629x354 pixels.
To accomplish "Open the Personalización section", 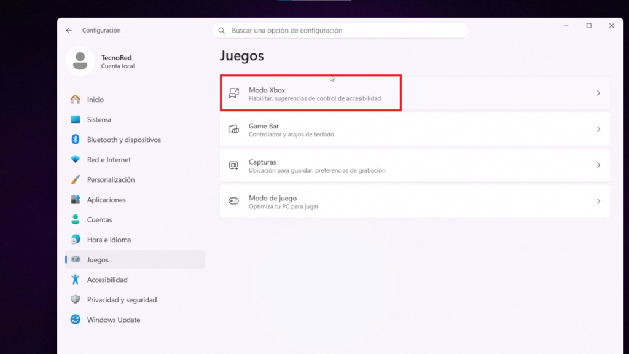I will [x=135, y=179].
